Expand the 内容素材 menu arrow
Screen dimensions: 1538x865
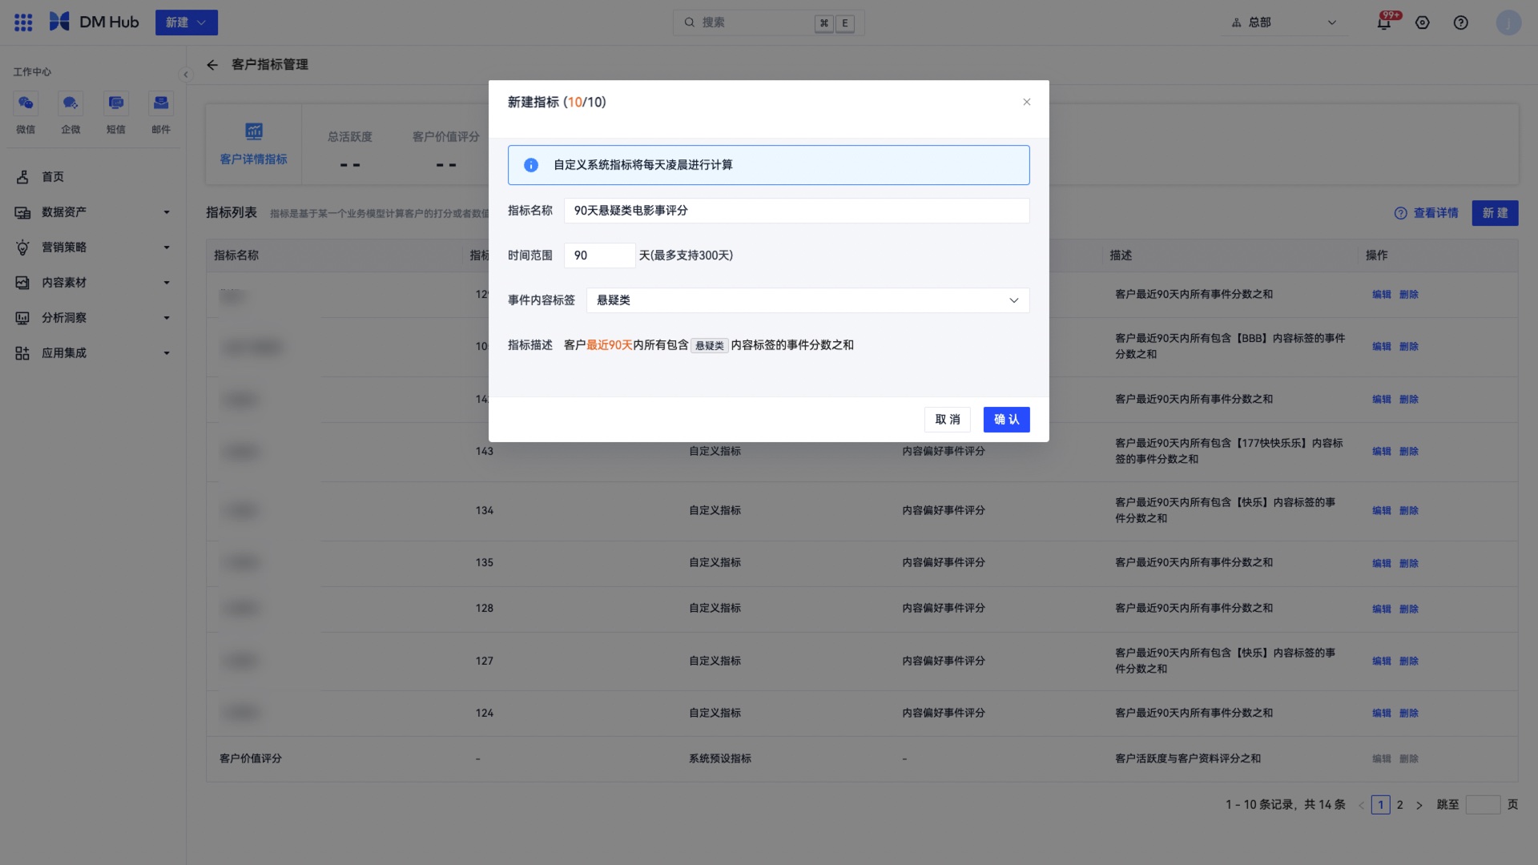point(167,283)
